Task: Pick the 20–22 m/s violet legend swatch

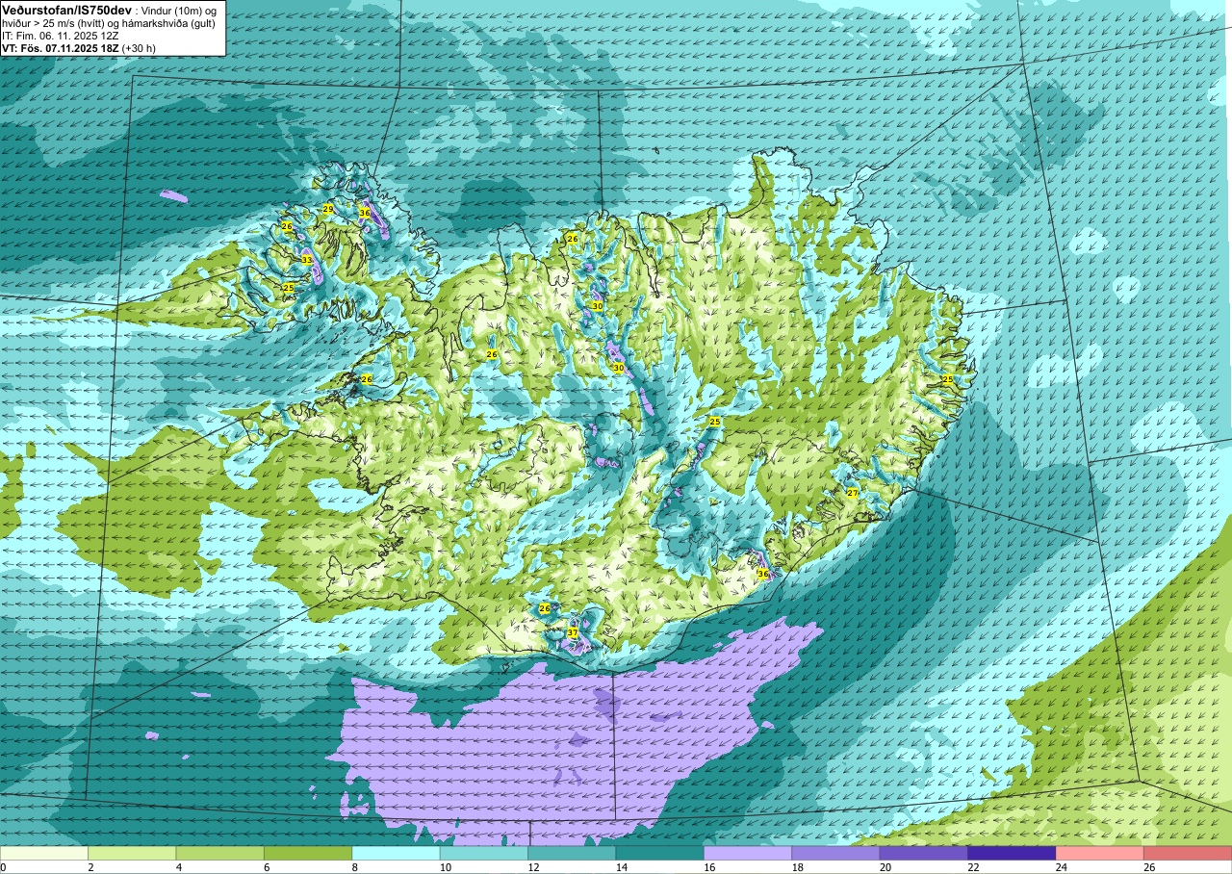Action: [x=924, y=853]
